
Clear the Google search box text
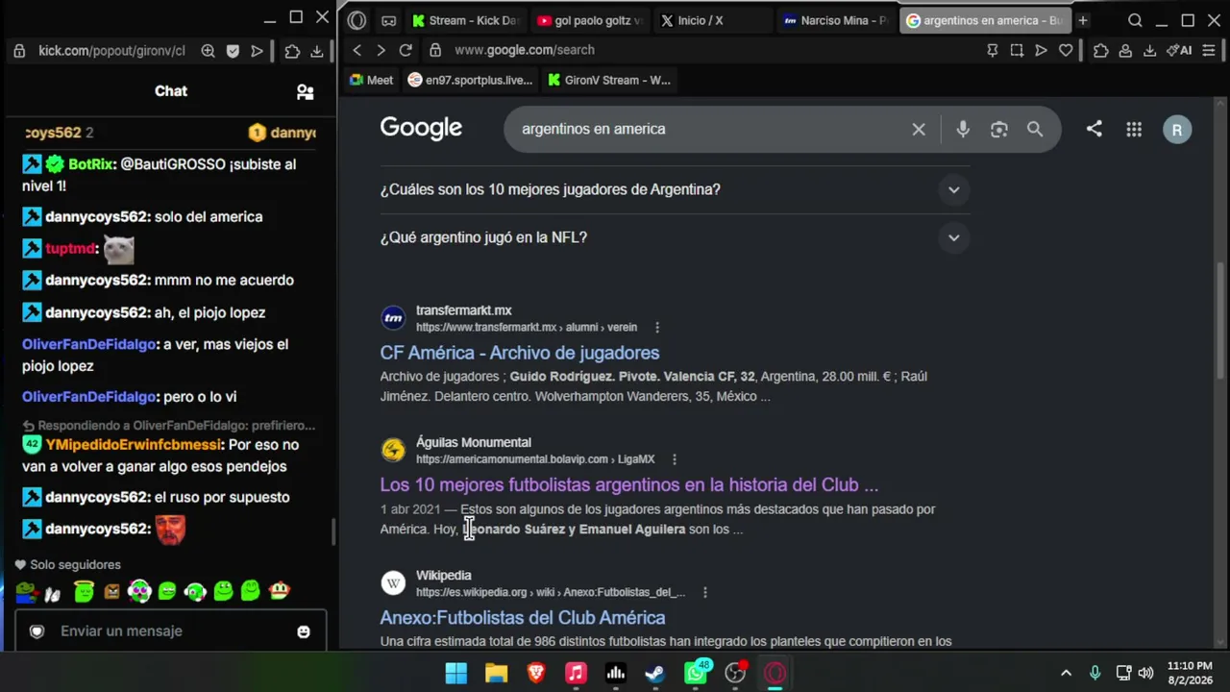coord(919,129)
